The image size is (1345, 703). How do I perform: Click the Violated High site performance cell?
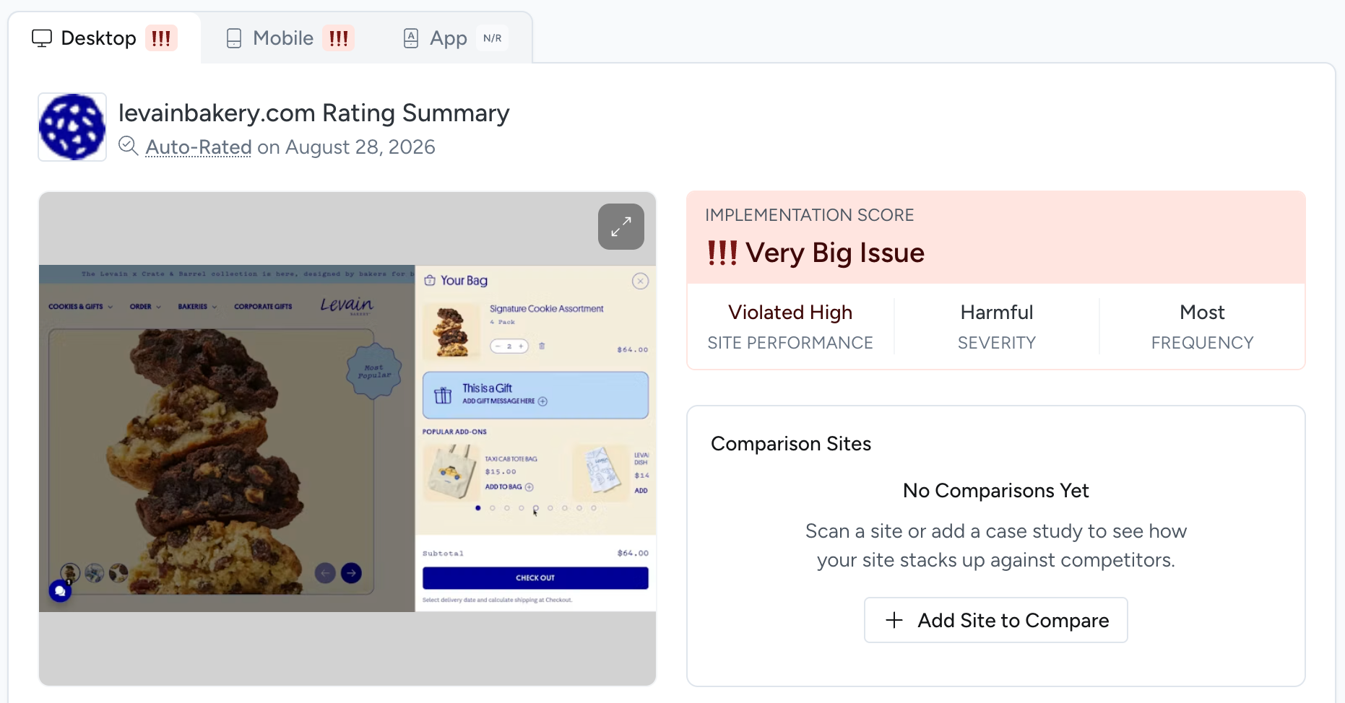pos(790,326)
